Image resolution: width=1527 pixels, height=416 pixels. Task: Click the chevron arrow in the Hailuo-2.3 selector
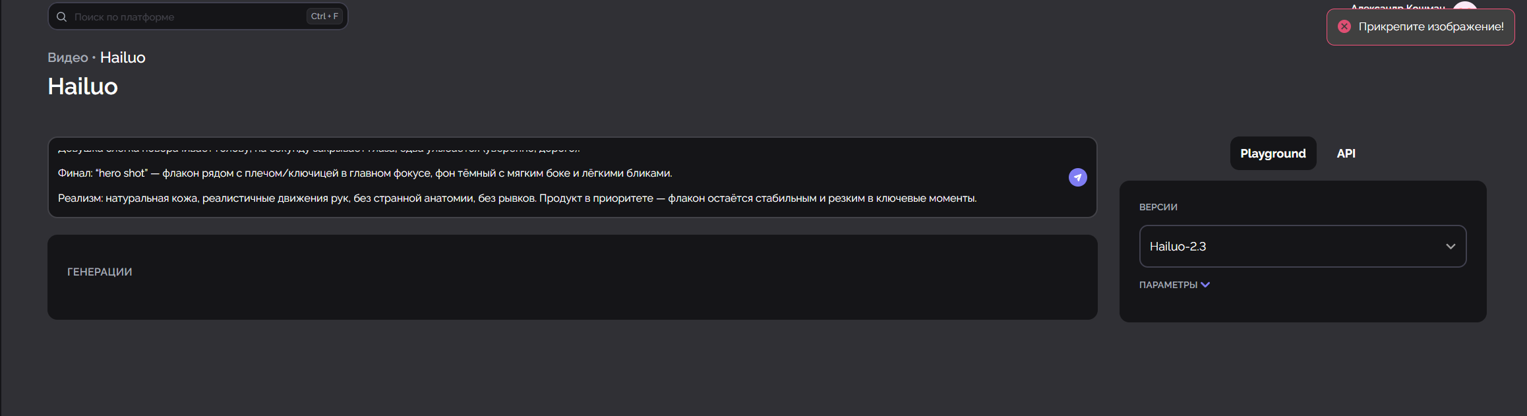click(x=1450, y=247)
